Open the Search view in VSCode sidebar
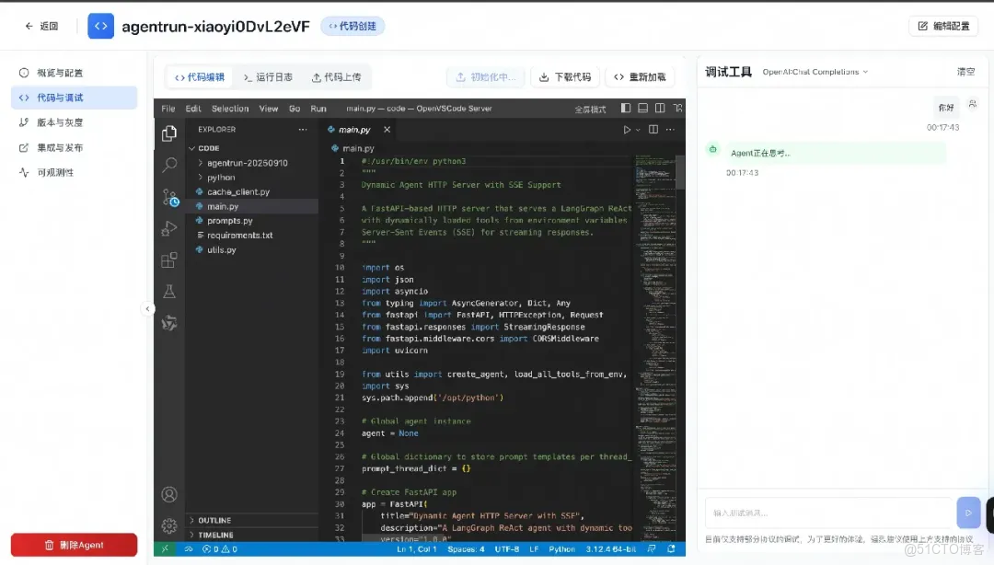 pyautogui.click(x=168, y=165)
